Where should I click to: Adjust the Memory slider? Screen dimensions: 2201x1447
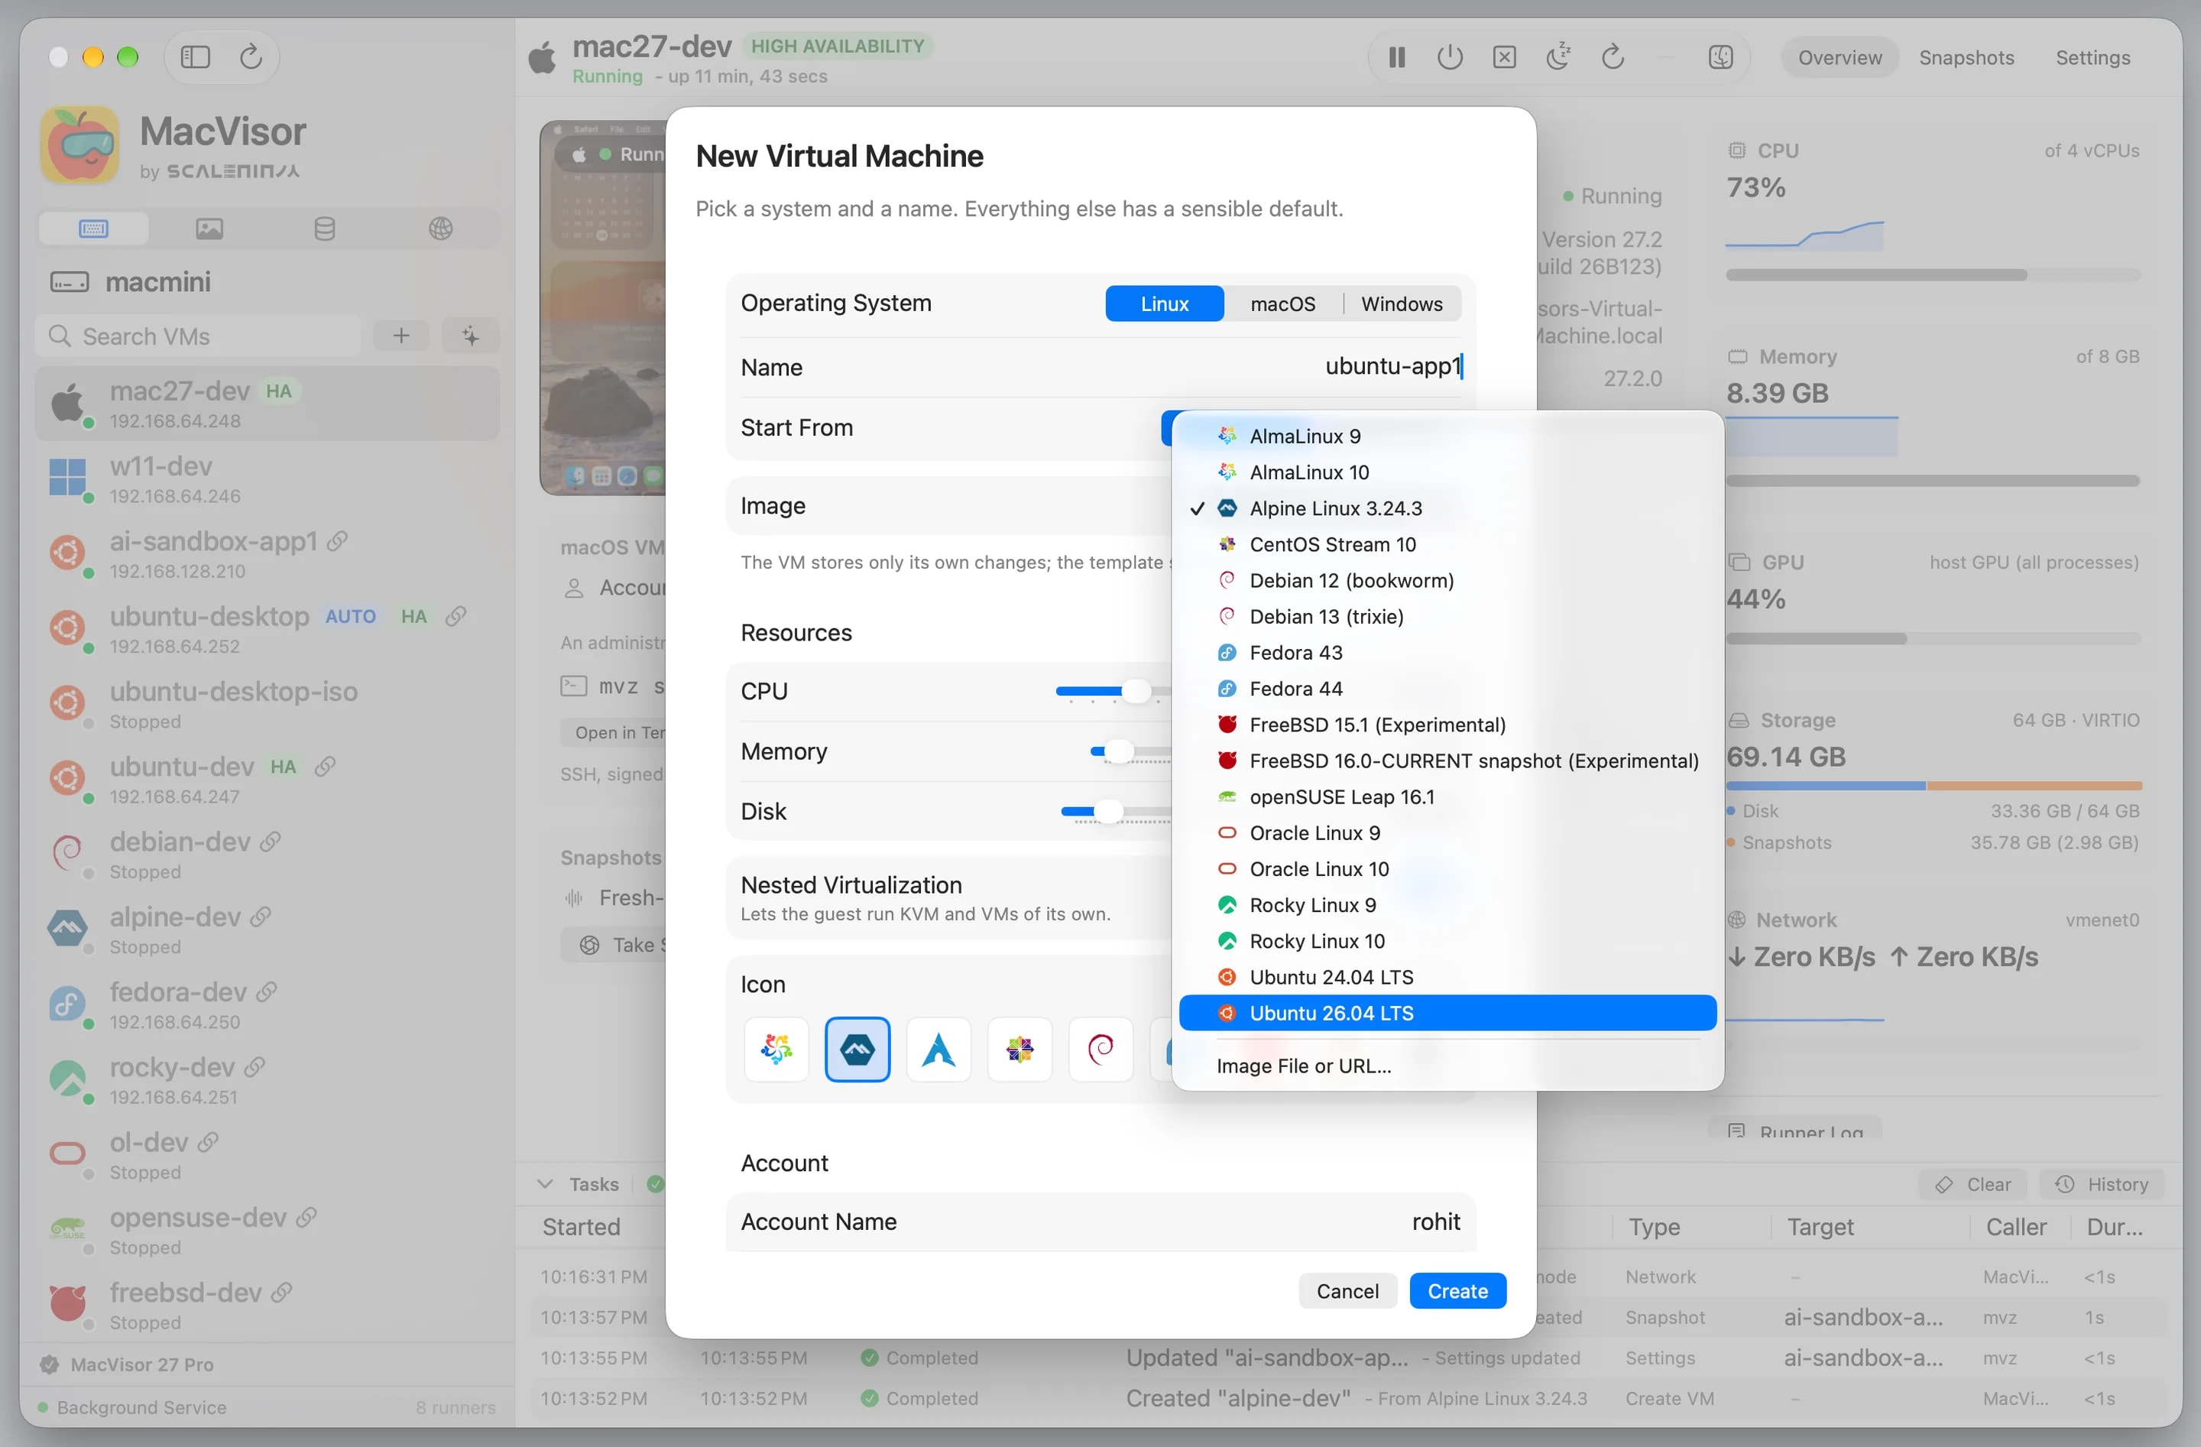pos(1119,751)
